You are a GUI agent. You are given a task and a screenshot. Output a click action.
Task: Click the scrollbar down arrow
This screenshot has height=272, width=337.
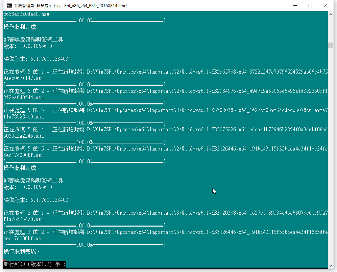pyautogui.click(x=331, y=266)
